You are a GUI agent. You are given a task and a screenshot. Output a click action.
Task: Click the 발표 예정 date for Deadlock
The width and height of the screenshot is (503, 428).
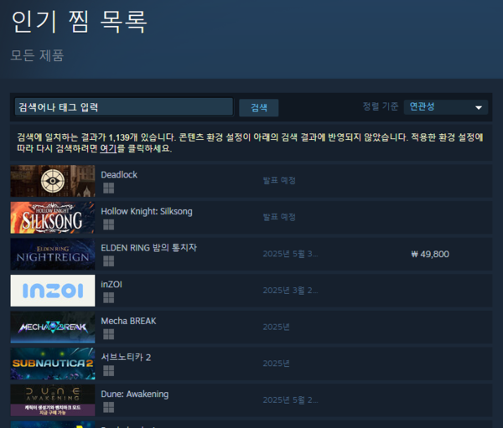tap(279, 181)
